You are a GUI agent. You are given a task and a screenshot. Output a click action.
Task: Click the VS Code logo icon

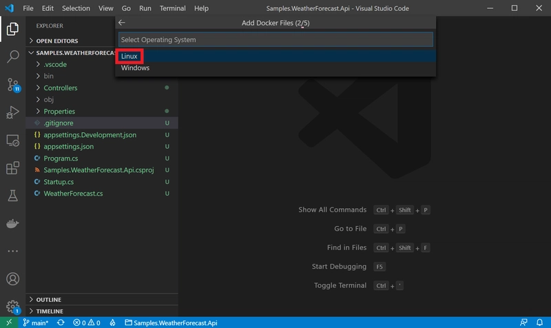[9, 8]
